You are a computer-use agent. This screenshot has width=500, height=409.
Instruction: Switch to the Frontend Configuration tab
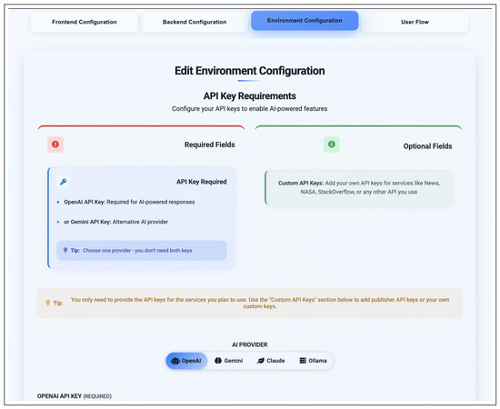tap(85, 22)
